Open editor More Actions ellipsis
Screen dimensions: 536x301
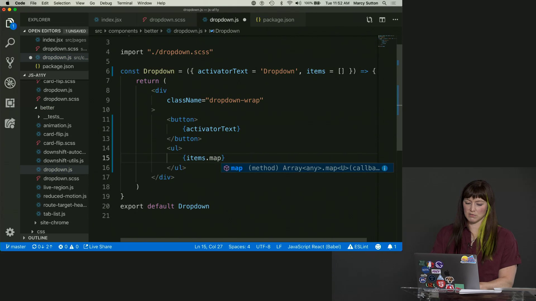click(x=395, y=20)
